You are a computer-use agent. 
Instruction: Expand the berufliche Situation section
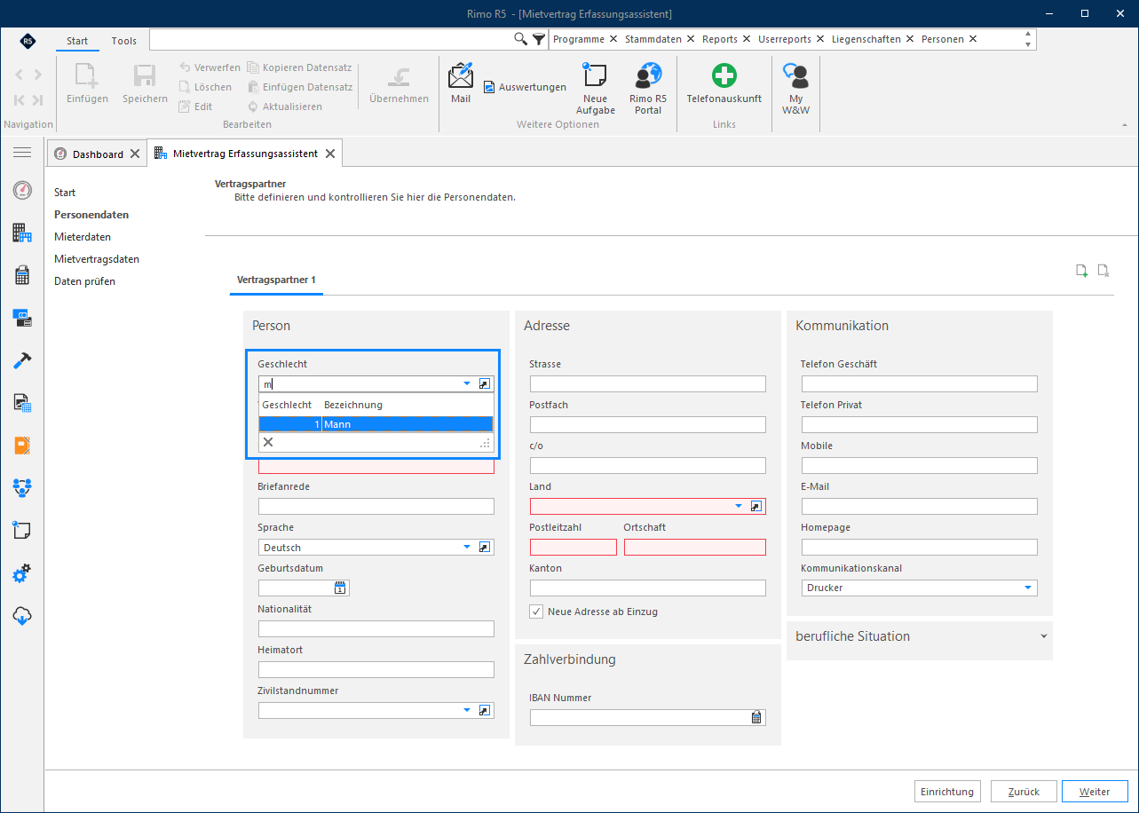(x=1044, y=636)
